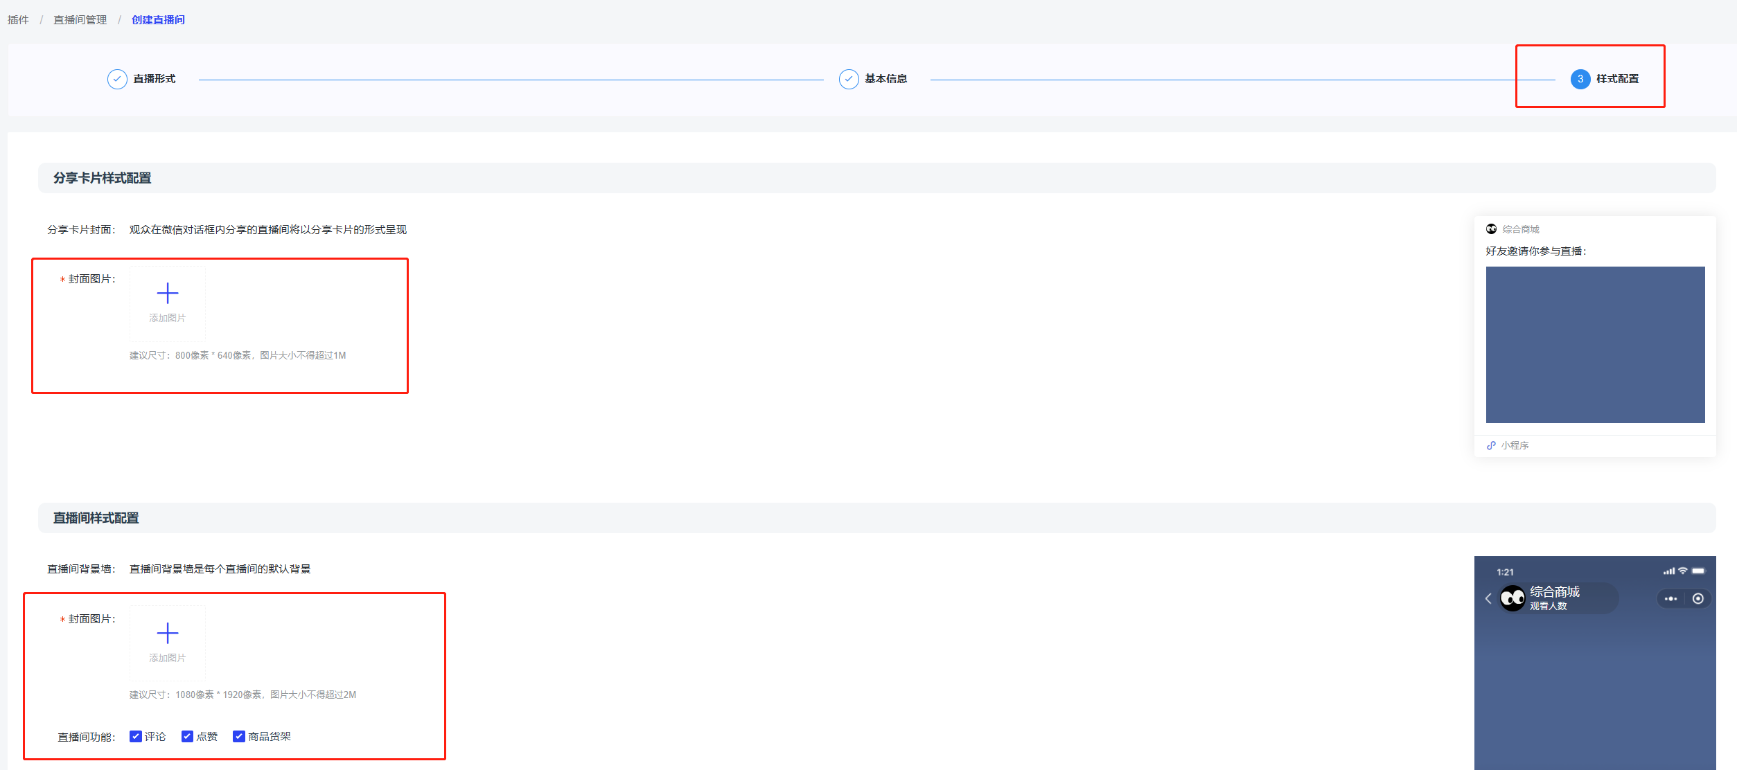The image size is (1737, 770).
Task: Click the 分享卡片样式配置 section header
Action: [103, 178]
